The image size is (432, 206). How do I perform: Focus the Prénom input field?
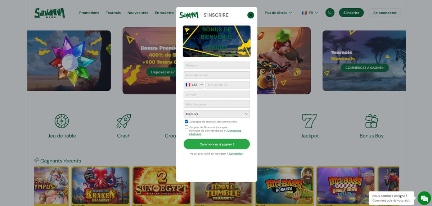217,65
